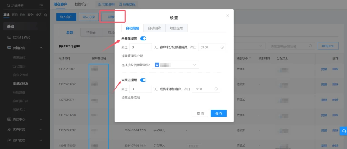Toggle the 未跟进提醒 switch
Image resolution: width=347 pixels, height=149 pixels.
[143, 80]
